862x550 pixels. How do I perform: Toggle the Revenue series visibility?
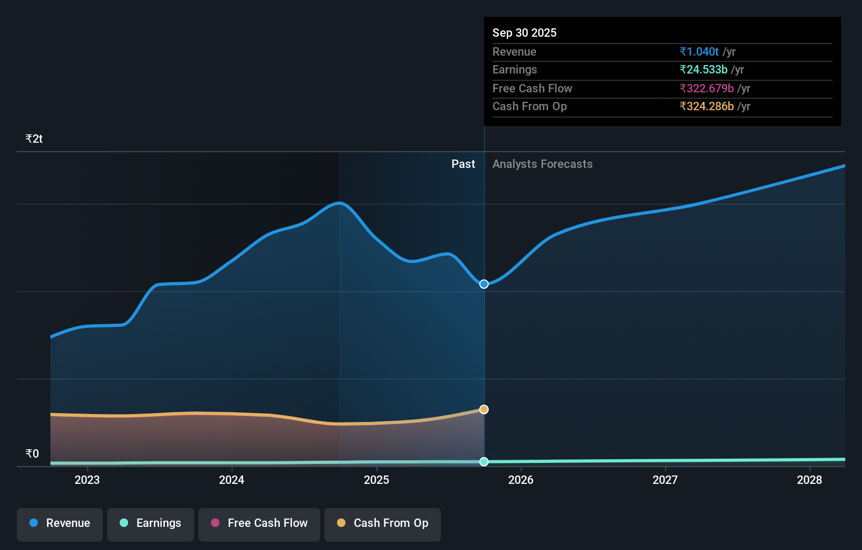click(x=59, y=523)
